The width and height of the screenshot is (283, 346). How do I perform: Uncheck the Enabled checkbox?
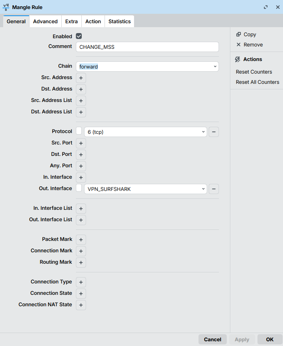tap(79, 36)
